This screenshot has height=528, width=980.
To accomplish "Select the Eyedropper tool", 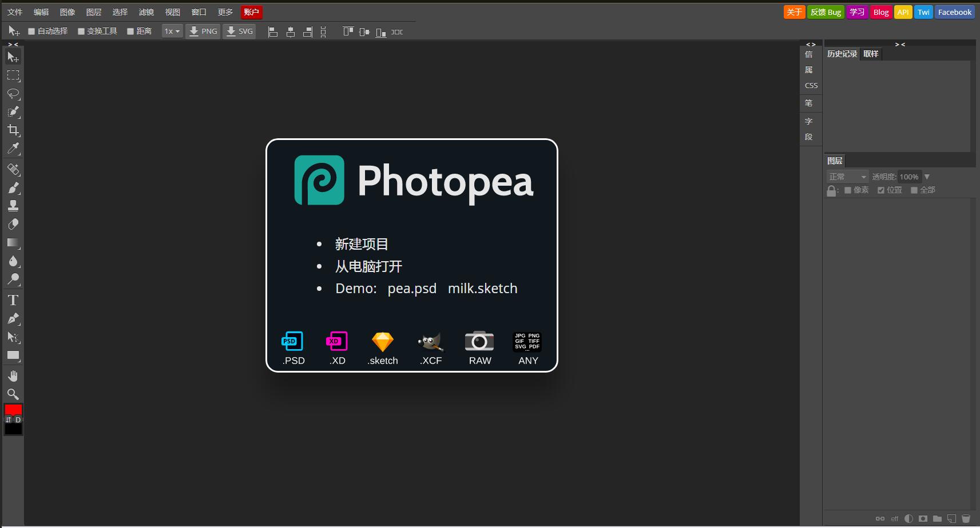I will click(x=13, y=148).
